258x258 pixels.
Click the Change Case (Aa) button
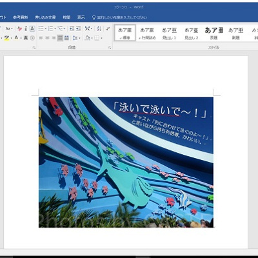click(x=8, y=28)
